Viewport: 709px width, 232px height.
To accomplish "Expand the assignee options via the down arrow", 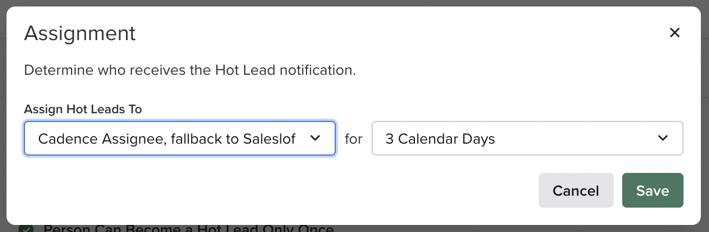I will (315, 138).
